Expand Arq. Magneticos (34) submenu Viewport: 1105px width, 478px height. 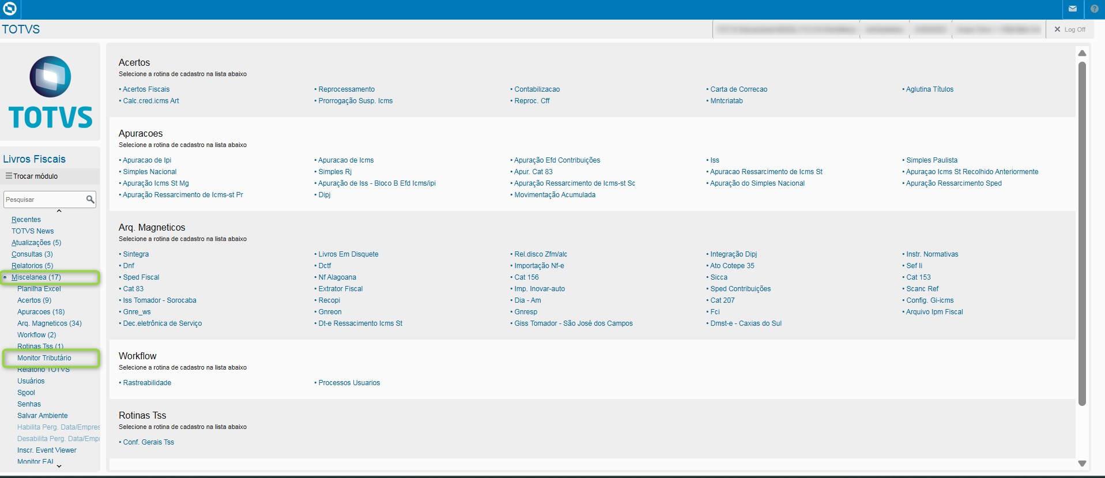click(50, 323)
